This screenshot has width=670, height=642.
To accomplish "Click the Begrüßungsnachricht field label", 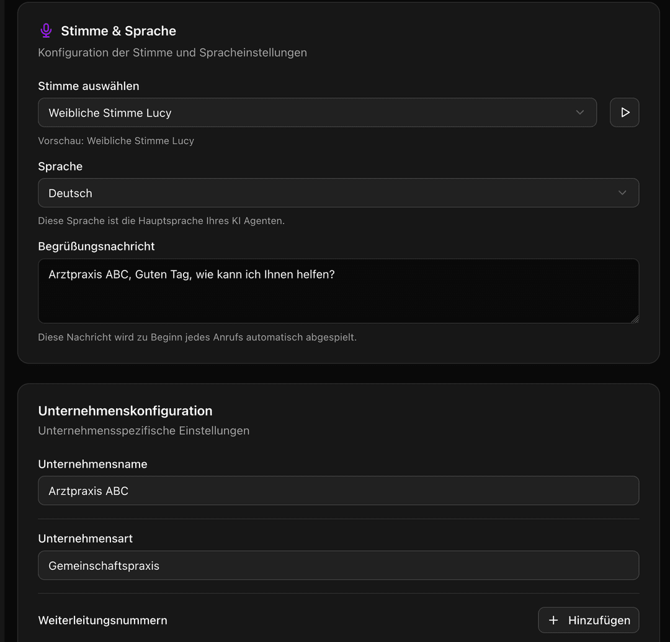I will point(96,246).
